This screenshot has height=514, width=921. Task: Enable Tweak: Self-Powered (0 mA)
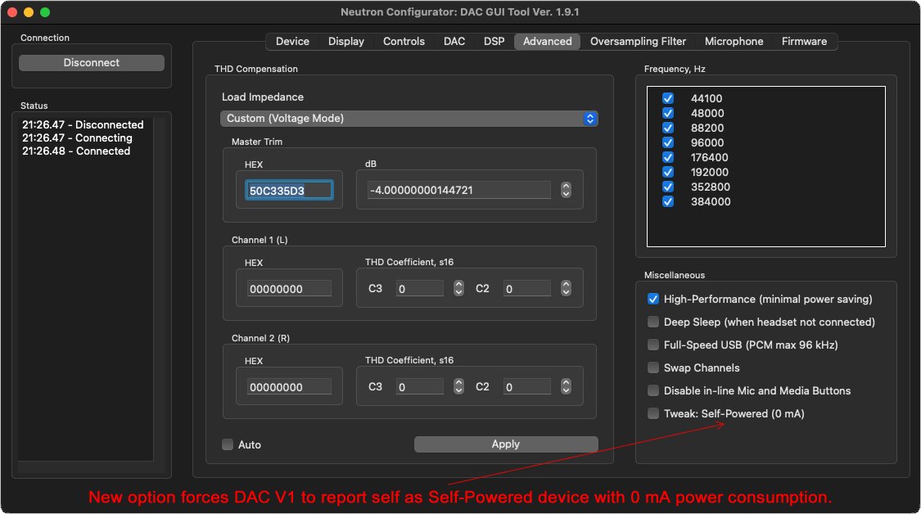click(x=653, y=413)
